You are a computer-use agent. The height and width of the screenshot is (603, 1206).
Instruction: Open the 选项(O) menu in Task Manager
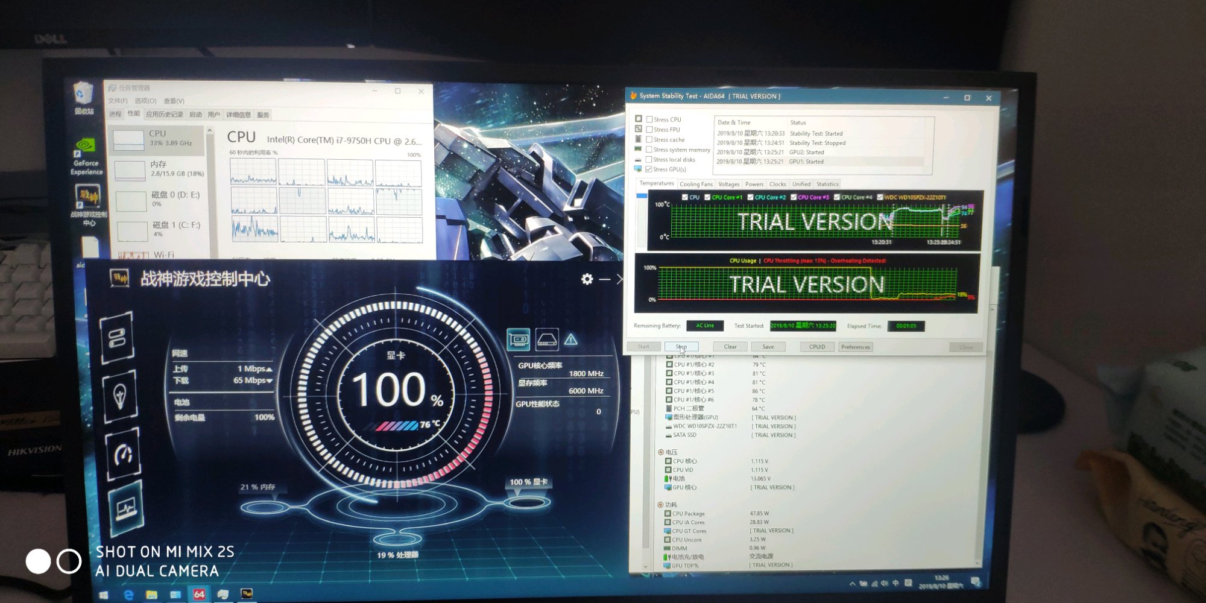(145, 101)
